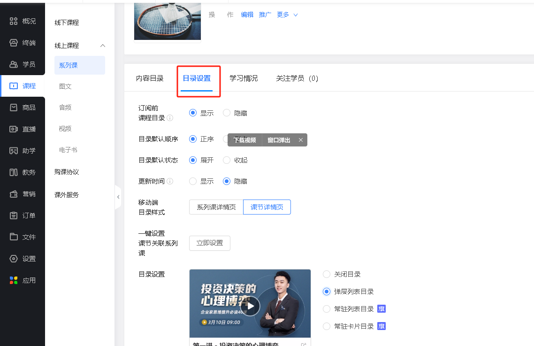Viewport: 534px width, 346px height.
Task: Click 窗口弹出 in the floating toolbar
Action: point(279,140)
